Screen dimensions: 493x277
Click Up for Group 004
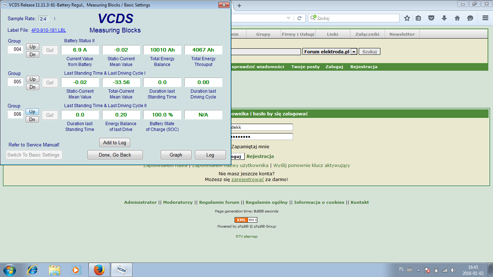click(32, 47)
